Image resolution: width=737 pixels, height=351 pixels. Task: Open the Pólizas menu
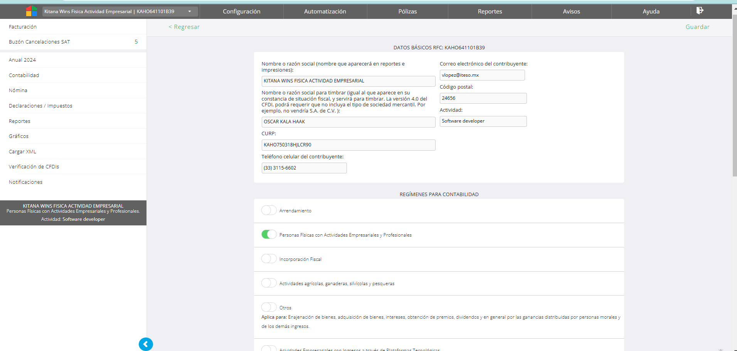click(407, 12)
